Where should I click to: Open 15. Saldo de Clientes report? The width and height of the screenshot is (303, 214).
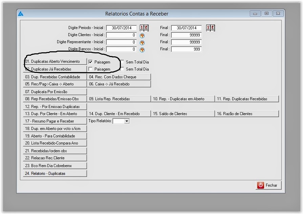click(183, 114)
